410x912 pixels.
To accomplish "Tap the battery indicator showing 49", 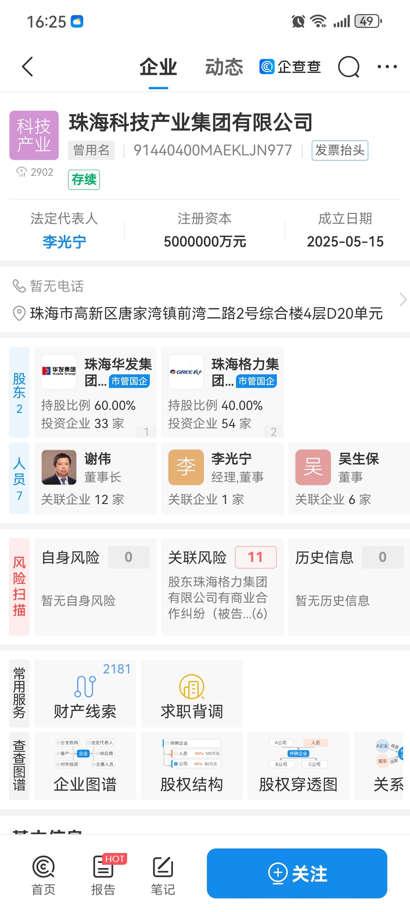I will pos(368,21).
